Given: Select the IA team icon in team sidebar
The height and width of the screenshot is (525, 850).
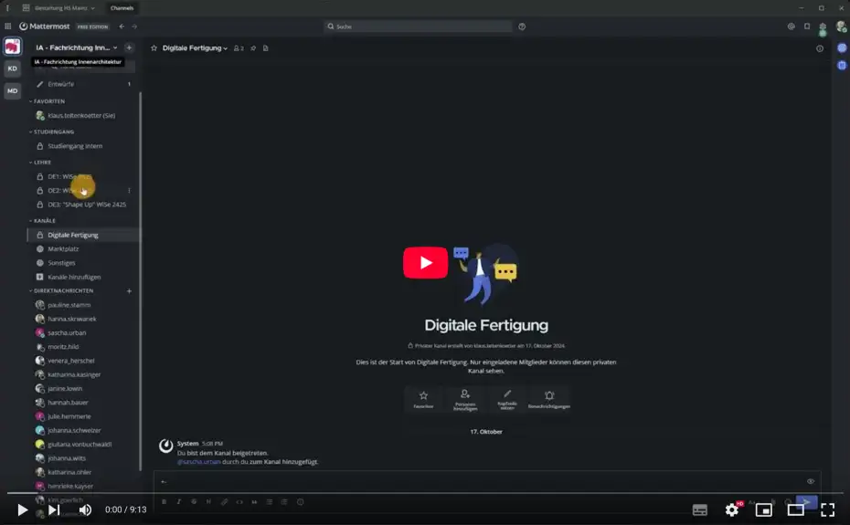Looking at the screenshot, I should point(13,47).
